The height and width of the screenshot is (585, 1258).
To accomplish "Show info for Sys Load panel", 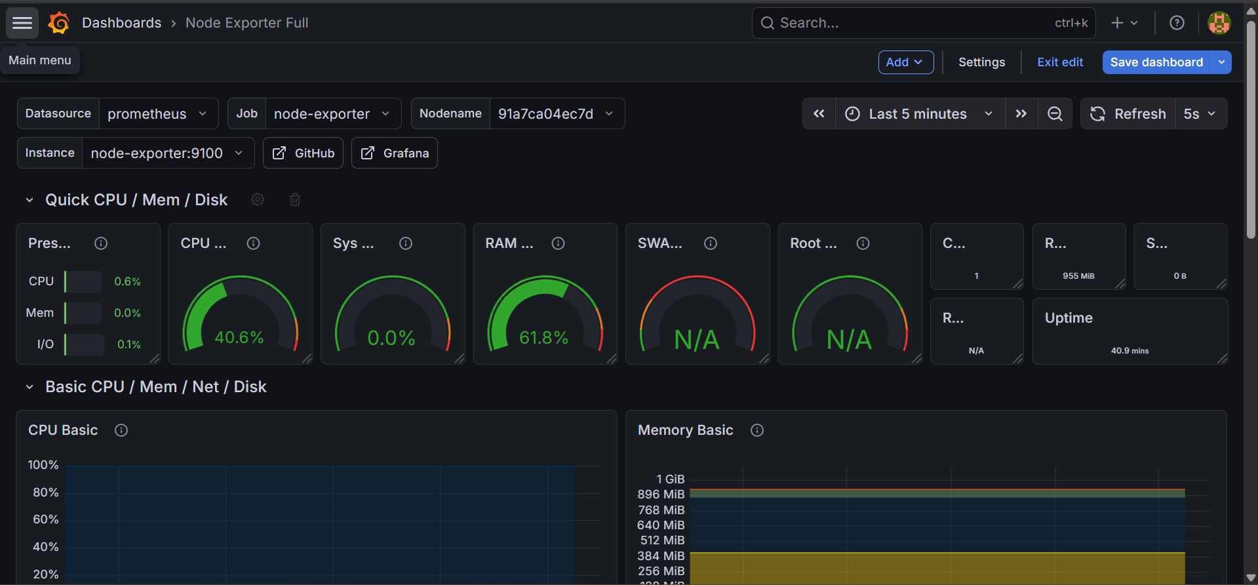I will pyautogui.click(x=406, y=243).
